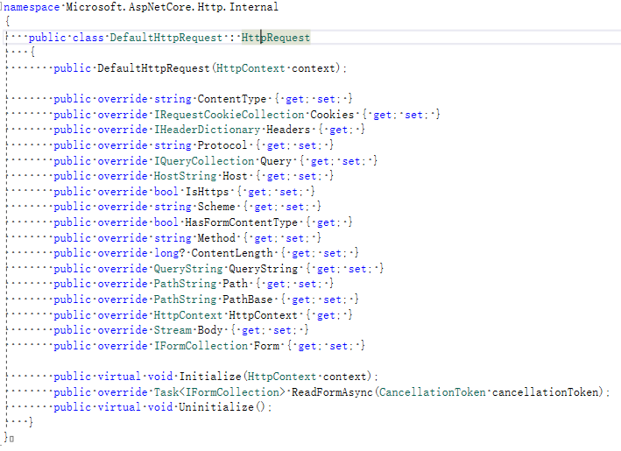This screenshot has height=451, width=621.
Task: Click the IRequestCookieCollection type
Action: [x=229, y=115]
